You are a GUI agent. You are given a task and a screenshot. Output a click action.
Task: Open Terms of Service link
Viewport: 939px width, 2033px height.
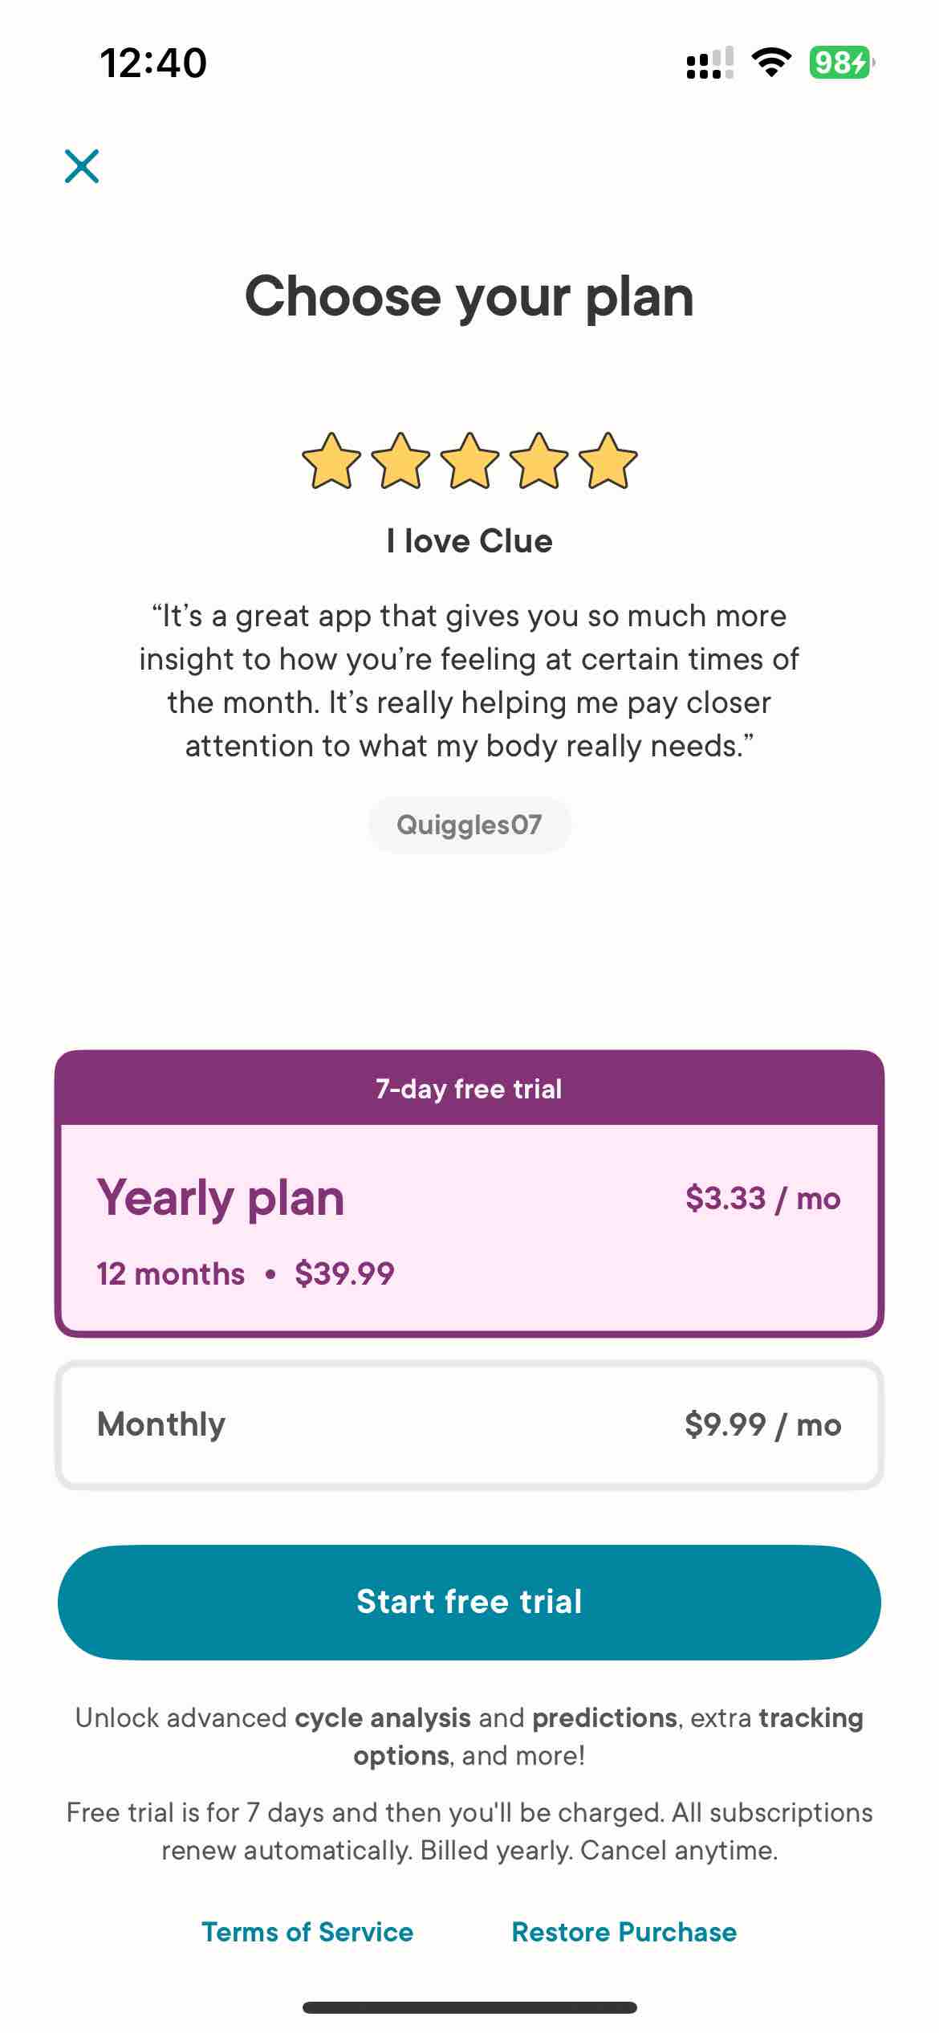pyautogui.click(x=307, y=1932)
